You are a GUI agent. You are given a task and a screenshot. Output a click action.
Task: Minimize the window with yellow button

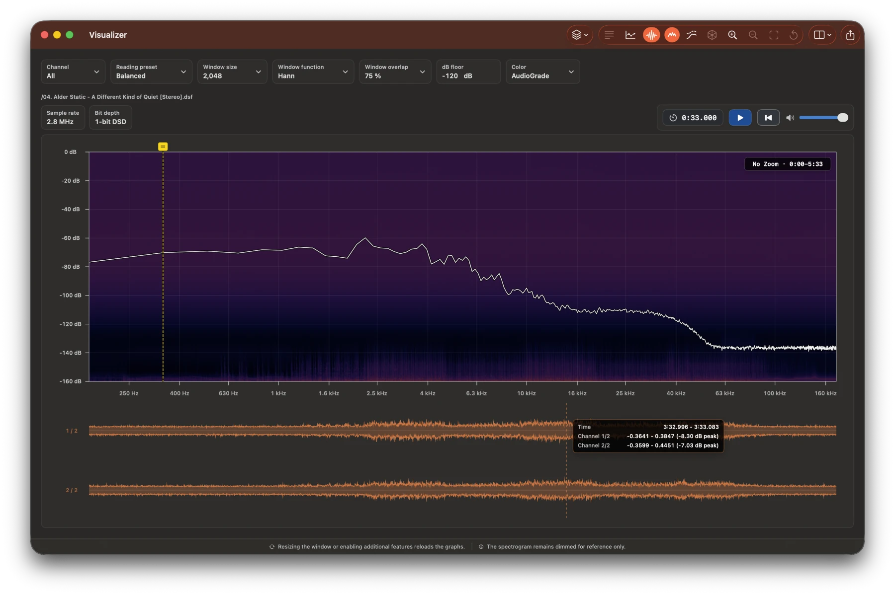point(57,35)
